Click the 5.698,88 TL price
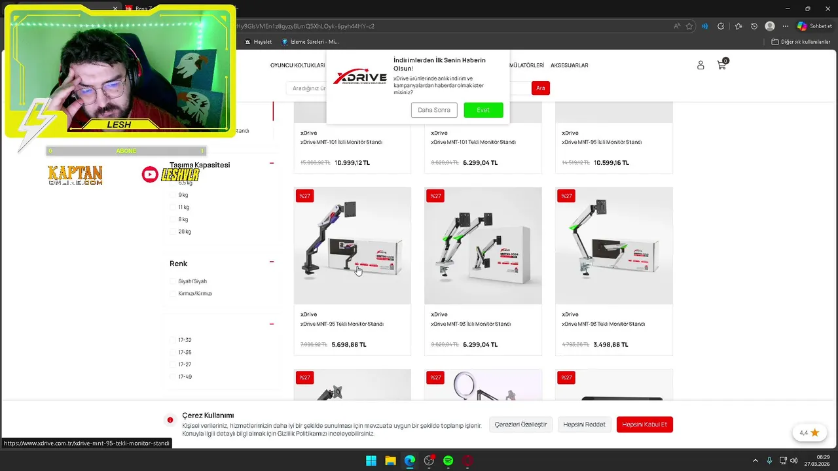 tap(349, 345)
